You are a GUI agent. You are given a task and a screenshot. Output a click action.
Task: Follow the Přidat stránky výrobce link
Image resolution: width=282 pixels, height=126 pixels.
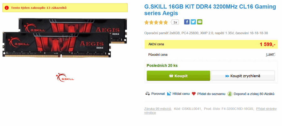[x=211, y=111]
